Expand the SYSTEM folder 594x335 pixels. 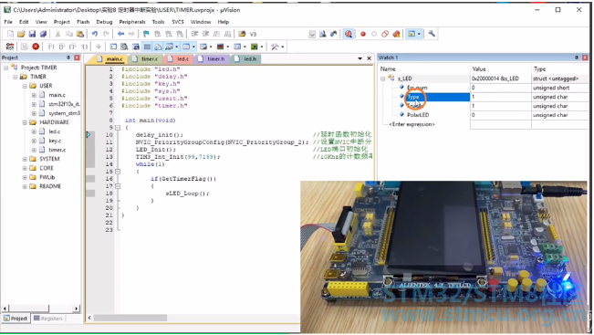[25, 159]
